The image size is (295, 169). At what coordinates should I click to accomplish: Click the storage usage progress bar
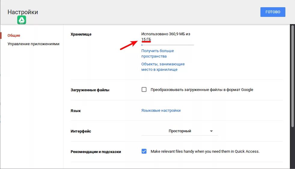click(167, 45)
